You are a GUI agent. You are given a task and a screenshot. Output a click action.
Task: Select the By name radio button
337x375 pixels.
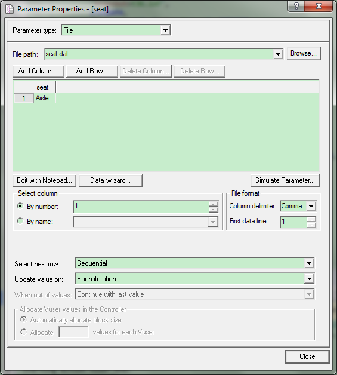pos(20,221)
